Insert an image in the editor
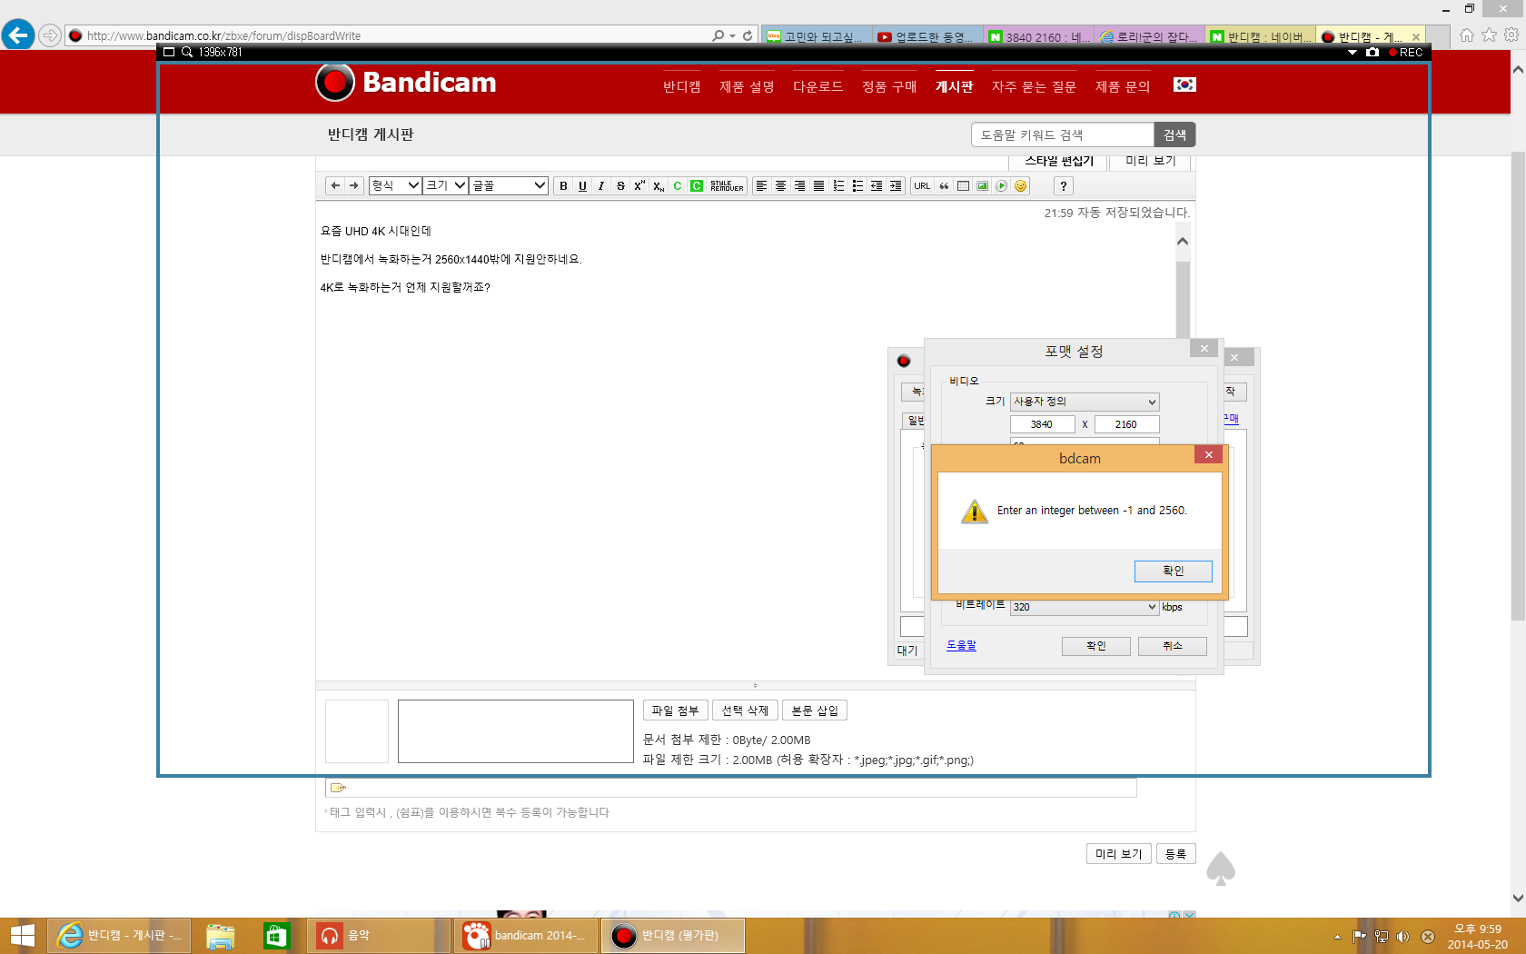Screen dimensions: 1526x954 pyautogui.click(x=982, y=185)
